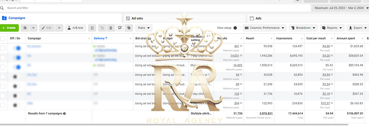Image resolution: width=369 pixels, height=139 pixels.
Task: Switch to the Campaigns tab
Action: pos(61,18)
